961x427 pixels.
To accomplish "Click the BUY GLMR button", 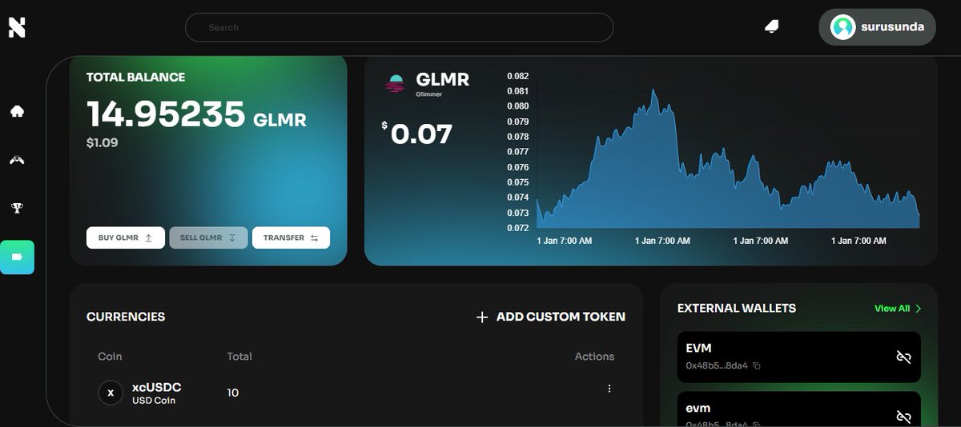I will pyautogui.click(x=126, y=237).
